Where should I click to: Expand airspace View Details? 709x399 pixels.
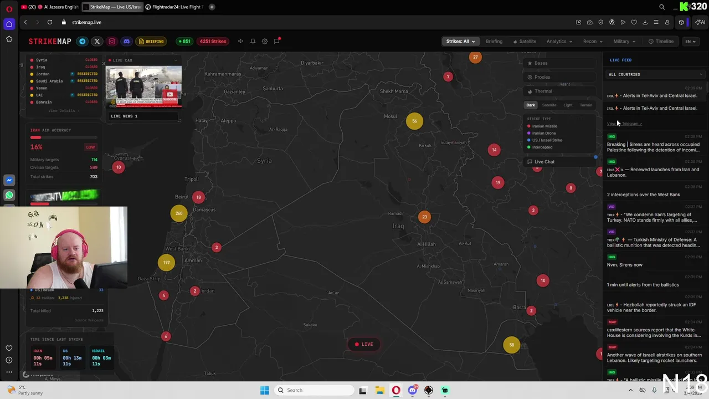click(x=64, y=111)
